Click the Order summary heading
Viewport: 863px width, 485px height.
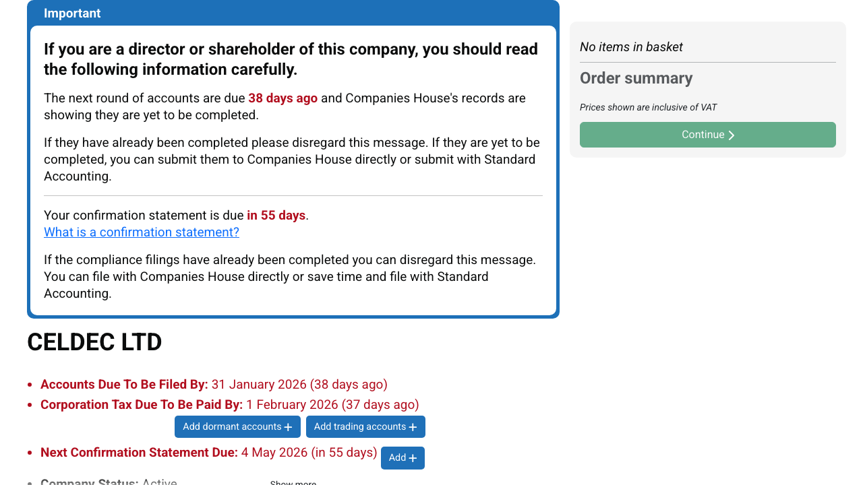point(636,78)
